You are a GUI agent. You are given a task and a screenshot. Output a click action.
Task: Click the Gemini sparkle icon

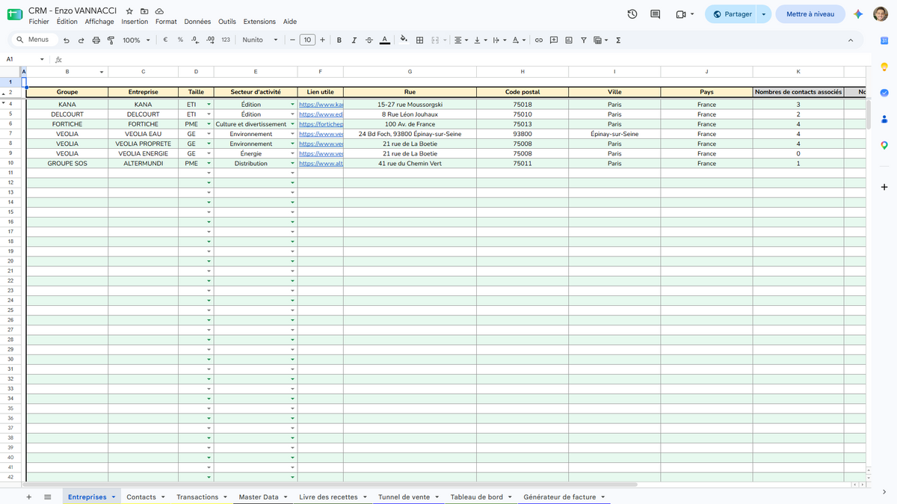tap(859, 14)
